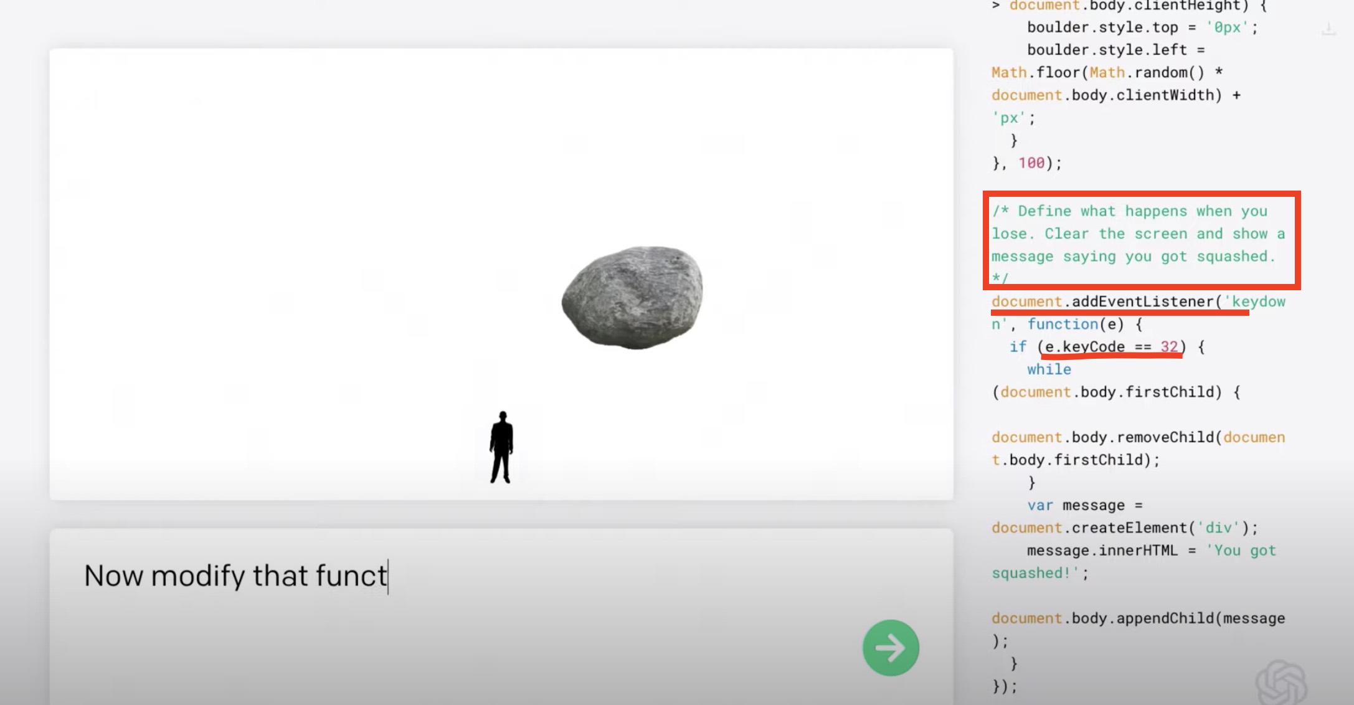Image resolution: width=1354 pixels, height=705 pixels.
Task: Click the green arrow submit button
Action: pyautogui.click(x=891, y=648)
